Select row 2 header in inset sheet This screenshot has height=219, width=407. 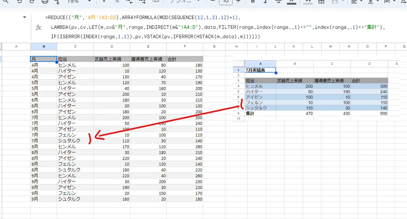tap(239, 75)
